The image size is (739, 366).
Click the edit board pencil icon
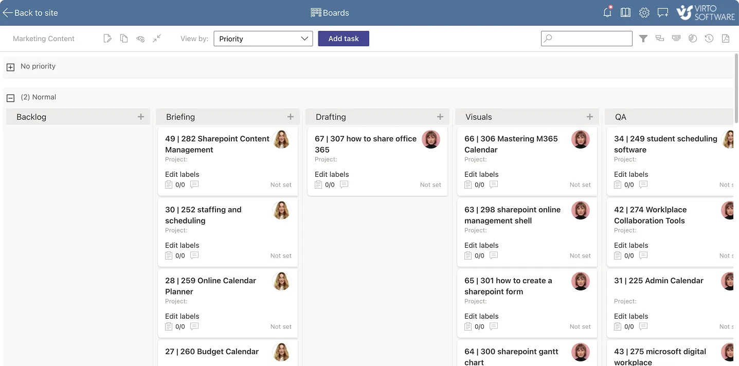pos(107,38)
